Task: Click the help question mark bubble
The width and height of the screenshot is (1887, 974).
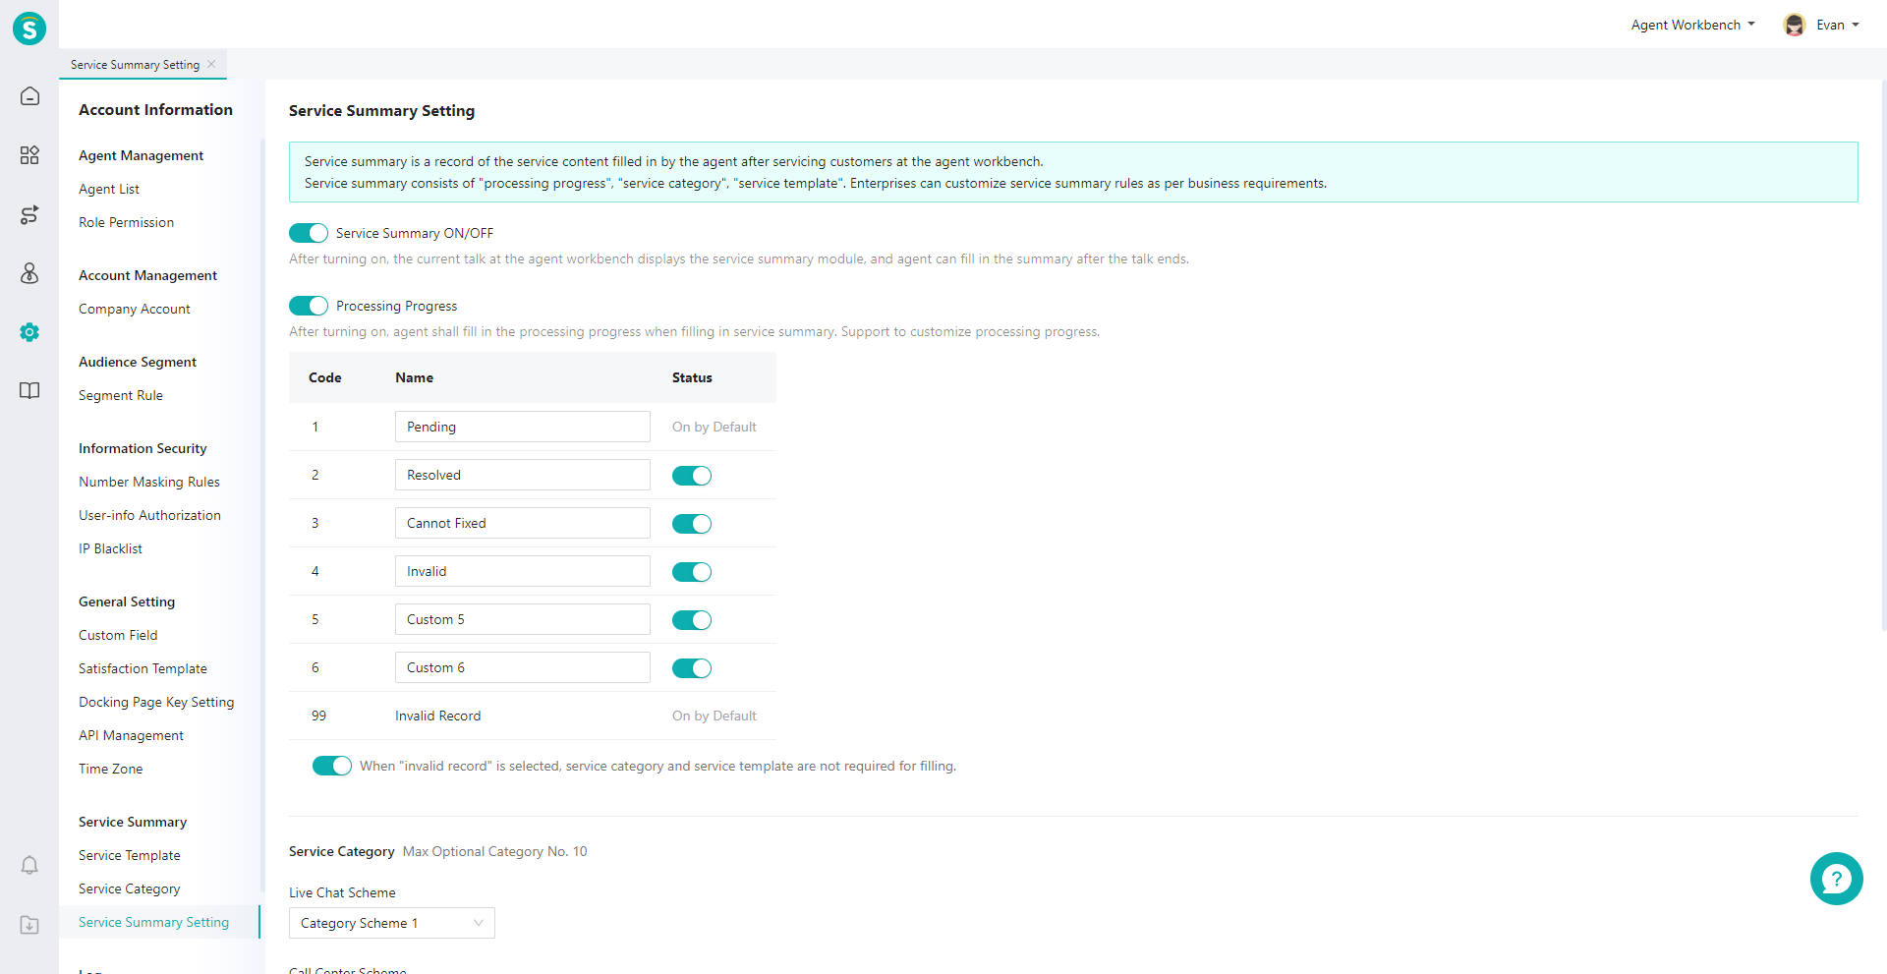Action: pyautogui.click(x=1836, y=879)
